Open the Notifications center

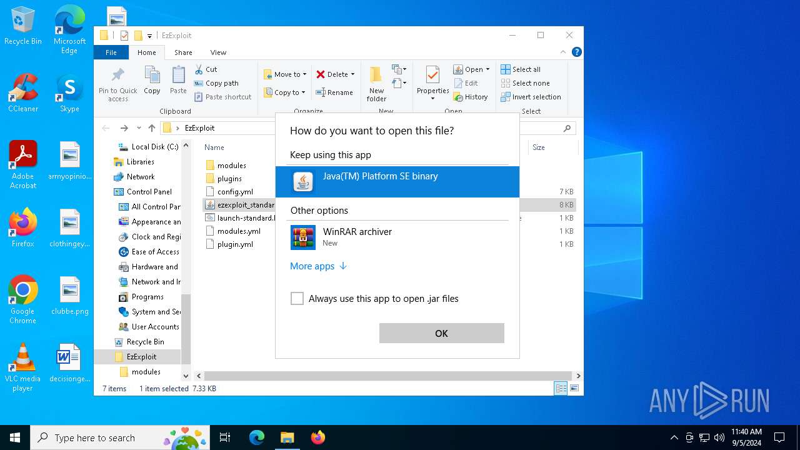click(x=779, y=437)
